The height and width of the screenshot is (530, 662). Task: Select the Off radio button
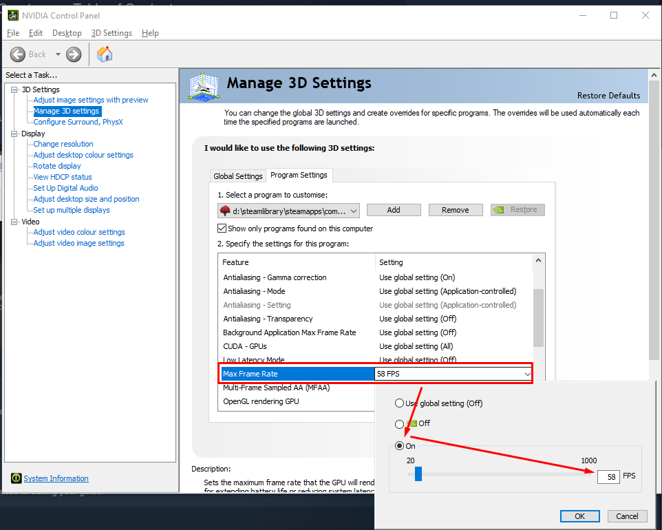[x=399, y=424]
